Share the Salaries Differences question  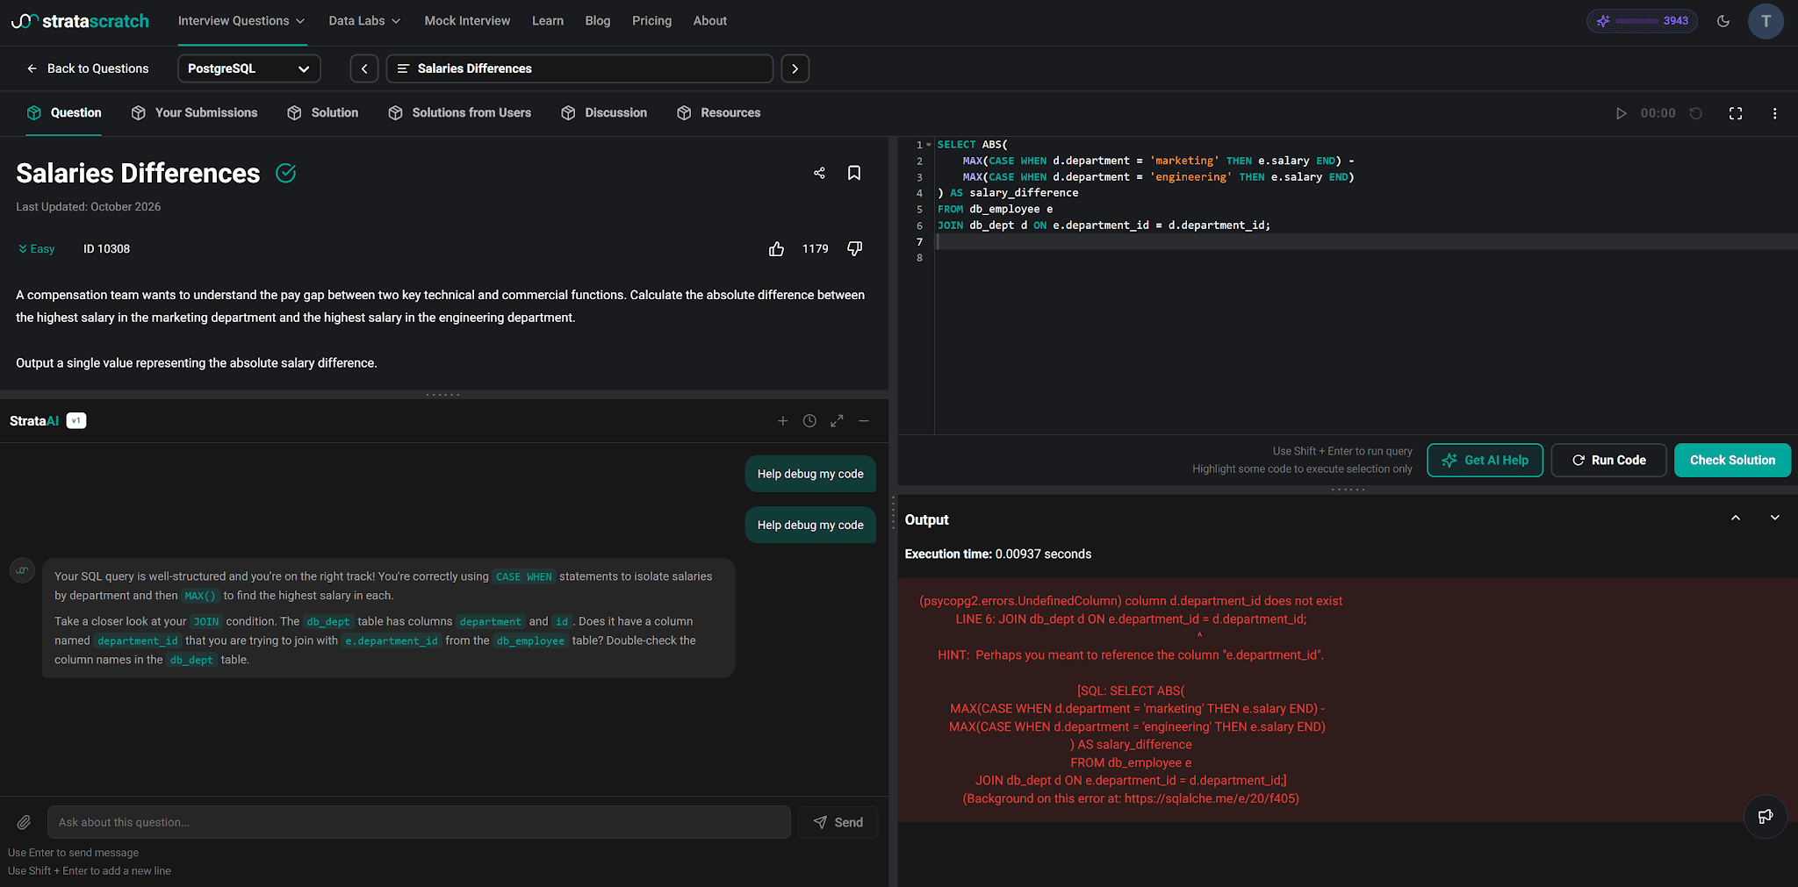[x=819, y=173]
